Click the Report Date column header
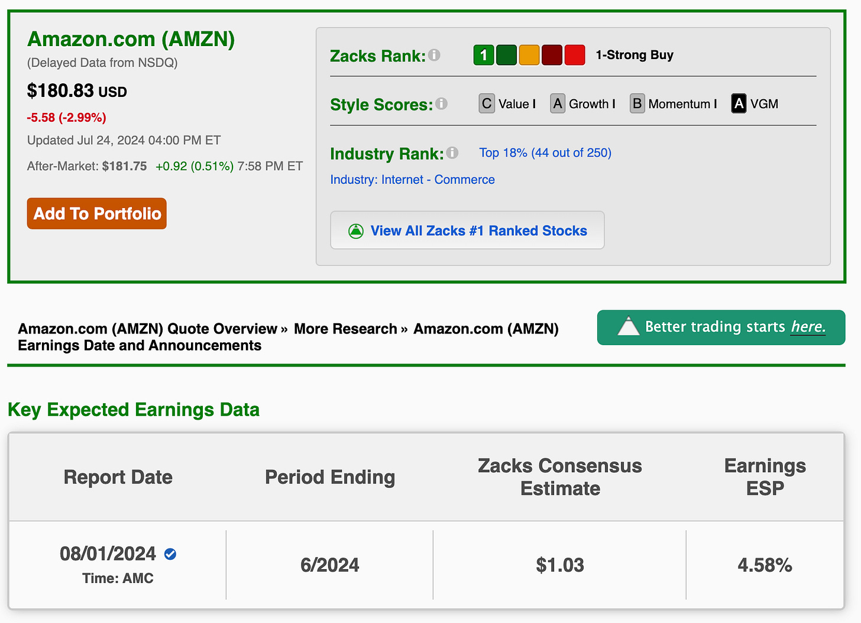This screenshot has height=623, width=861. (x=118, y=477)
